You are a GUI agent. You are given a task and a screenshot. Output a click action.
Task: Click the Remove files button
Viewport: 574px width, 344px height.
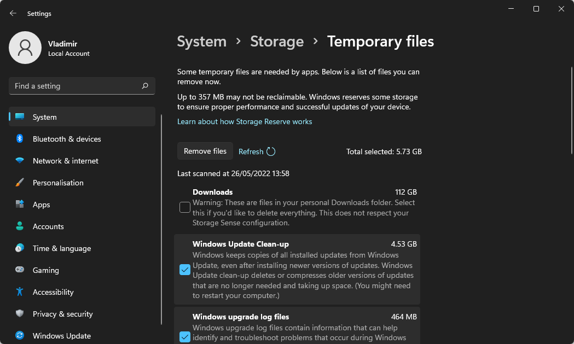coord(205,151)
